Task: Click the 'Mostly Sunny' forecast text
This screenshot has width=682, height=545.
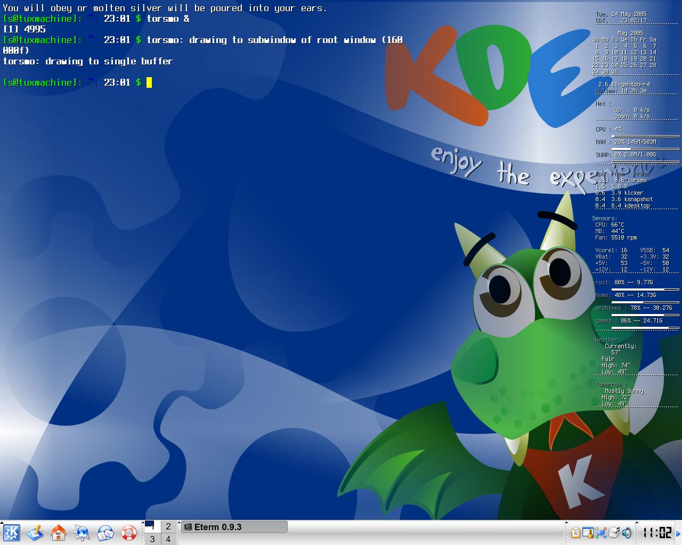Action: (624, 391)
